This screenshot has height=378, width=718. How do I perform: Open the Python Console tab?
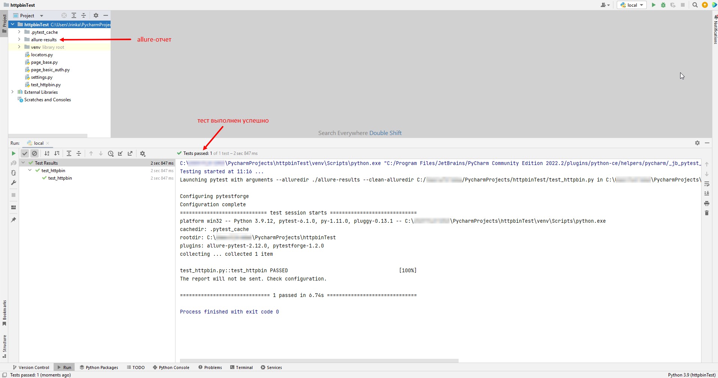click(171, 367)
